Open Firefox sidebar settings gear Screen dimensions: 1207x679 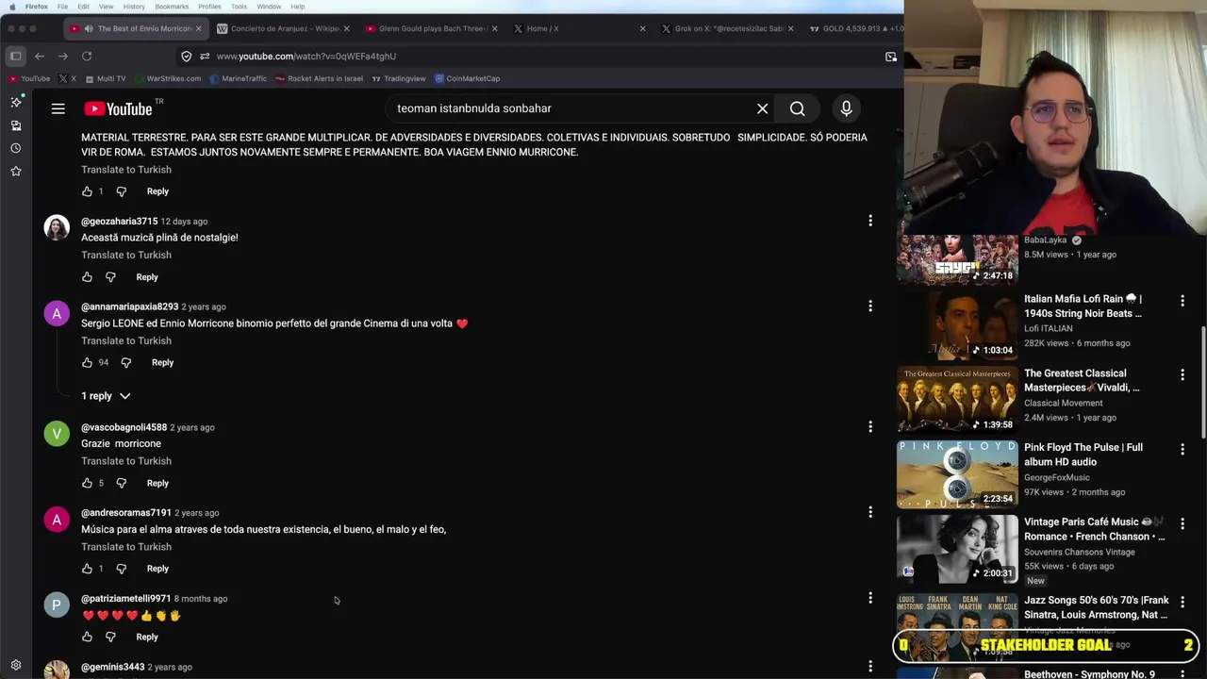tap(16, 665)
